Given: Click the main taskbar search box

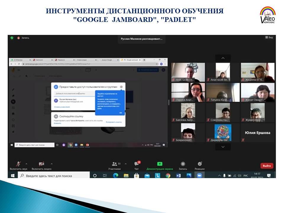Looking at the screenshot, I should click(x=54, y=175).
